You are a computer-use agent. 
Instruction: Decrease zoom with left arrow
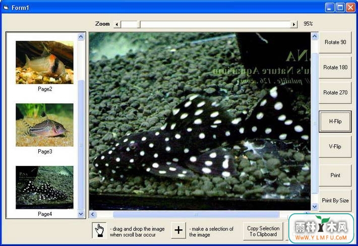coord(117,24)
